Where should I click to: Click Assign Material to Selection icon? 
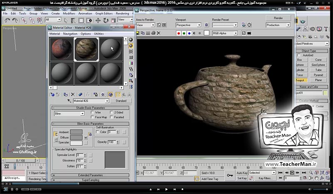click(66, 95)
